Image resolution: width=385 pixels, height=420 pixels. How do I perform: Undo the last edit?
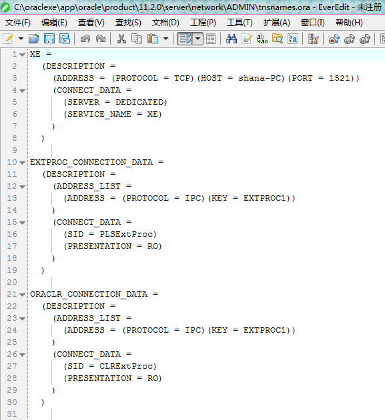point(85,39)
